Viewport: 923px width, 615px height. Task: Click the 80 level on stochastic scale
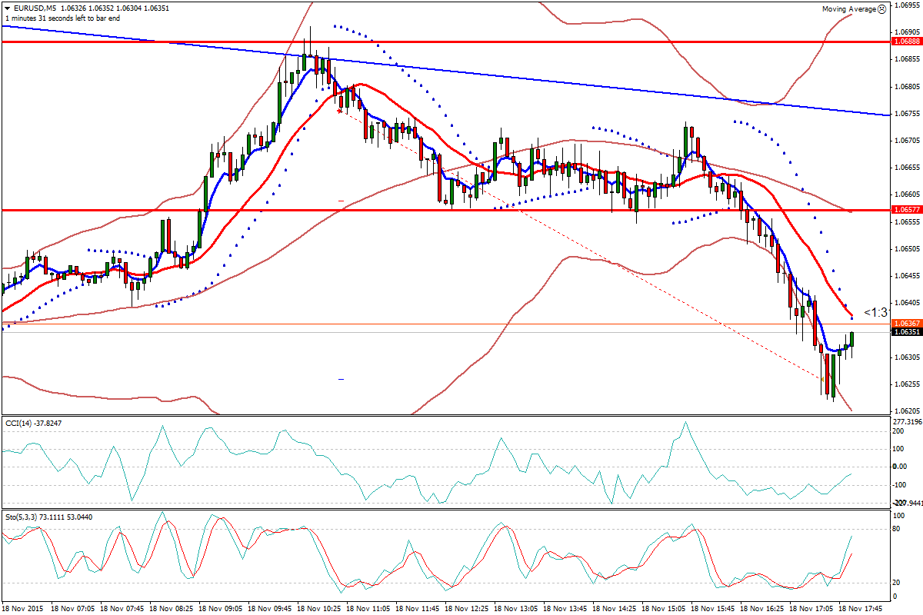point(897,529)
